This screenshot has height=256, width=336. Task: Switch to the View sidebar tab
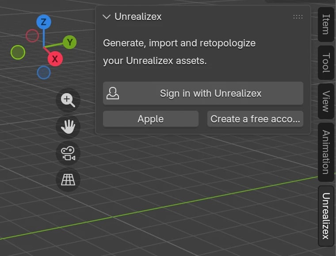[326, 101]
